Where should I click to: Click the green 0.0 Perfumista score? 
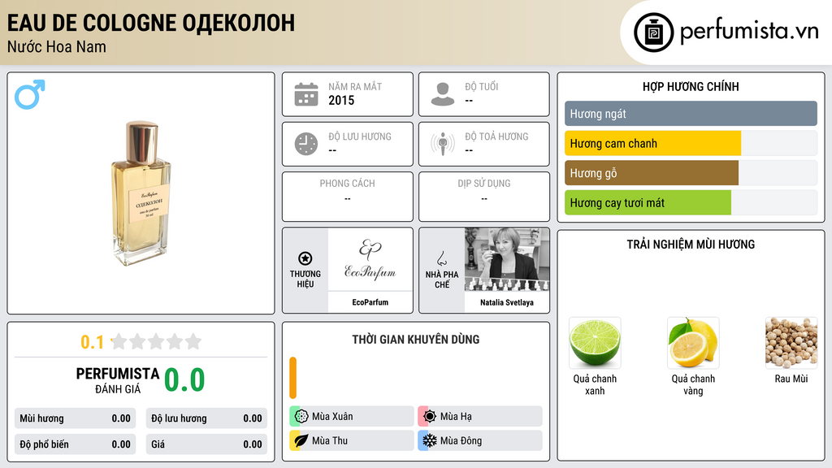pos(184,380)
